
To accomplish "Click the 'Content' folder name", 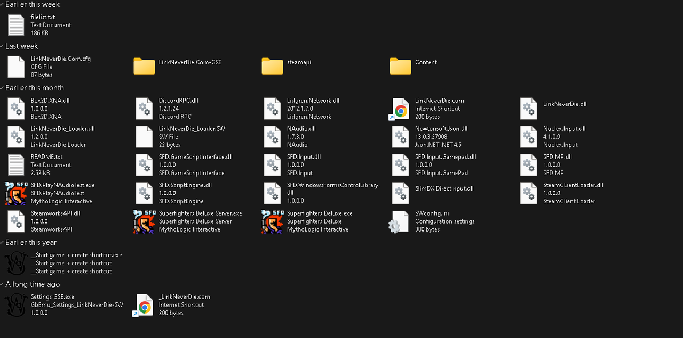I will pyautogui.click(x=426, y=62).
